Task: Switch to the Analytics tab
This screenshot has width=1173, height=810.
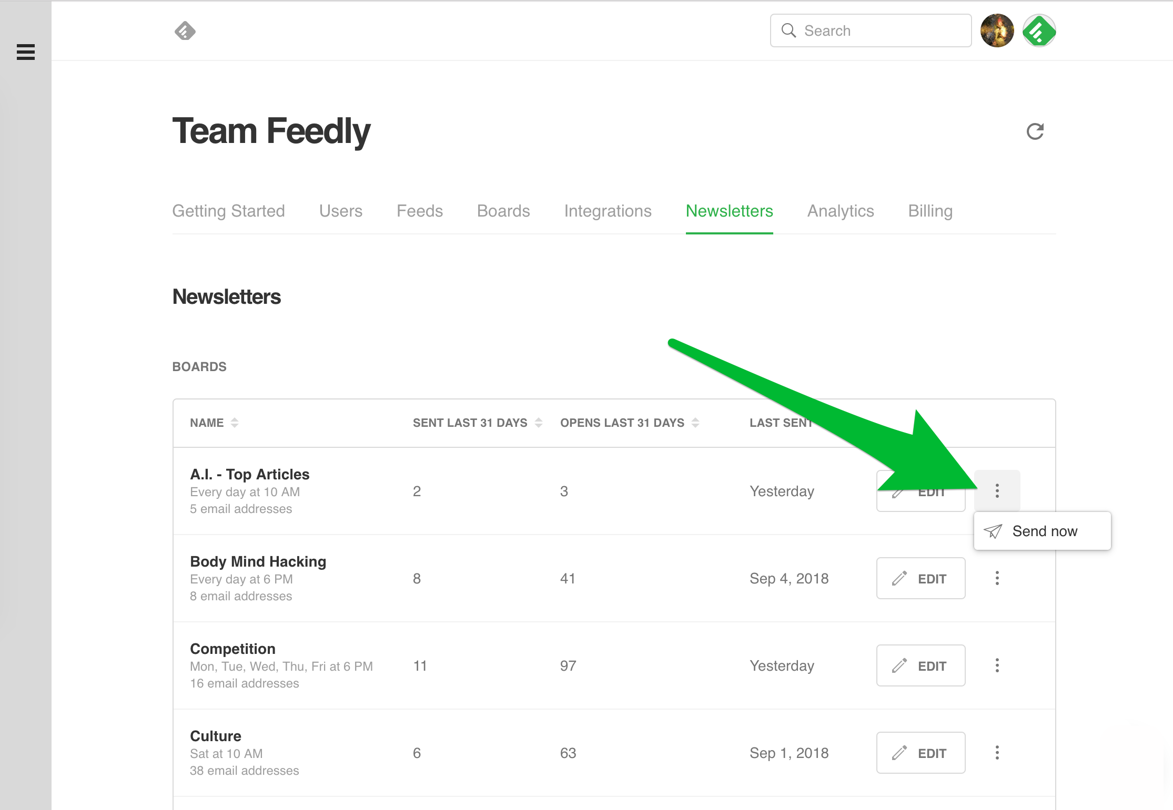Action: [841, 211]
